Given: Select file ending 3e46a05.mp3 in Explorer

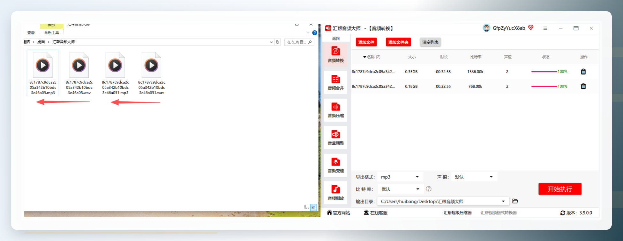Looking at the screenshot, I should click(43, 73).
